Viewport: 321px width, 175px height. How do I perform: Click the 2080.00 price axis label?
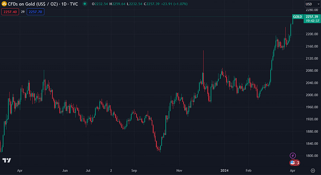pos(312,71)
